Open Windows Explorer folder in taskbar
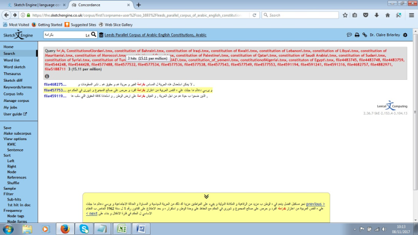Screen dimensions: 418x235 (27, 229)
